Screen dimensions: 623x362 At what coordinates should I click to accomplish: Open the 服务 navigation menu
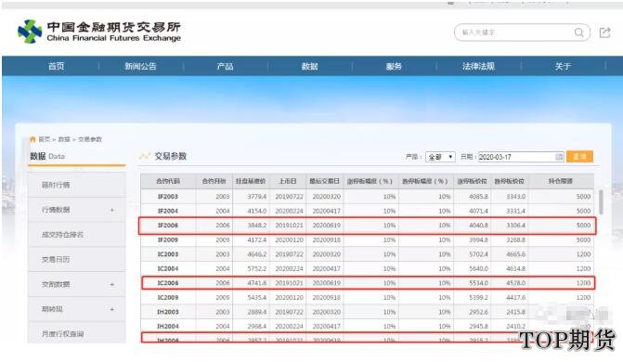coord(394,66)
